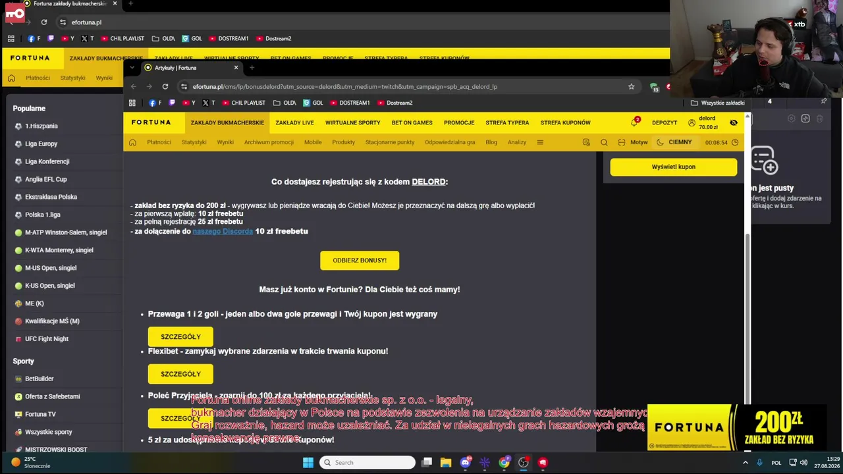Click the layout icon next to Motyw
The width and height of the screenshot is (843, 474).
tap(622, 142)
